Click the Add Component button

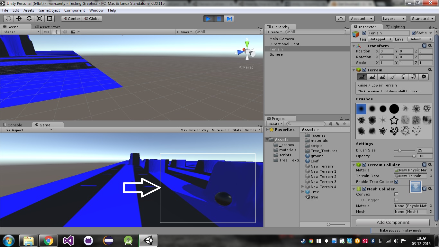pos(392,223)
